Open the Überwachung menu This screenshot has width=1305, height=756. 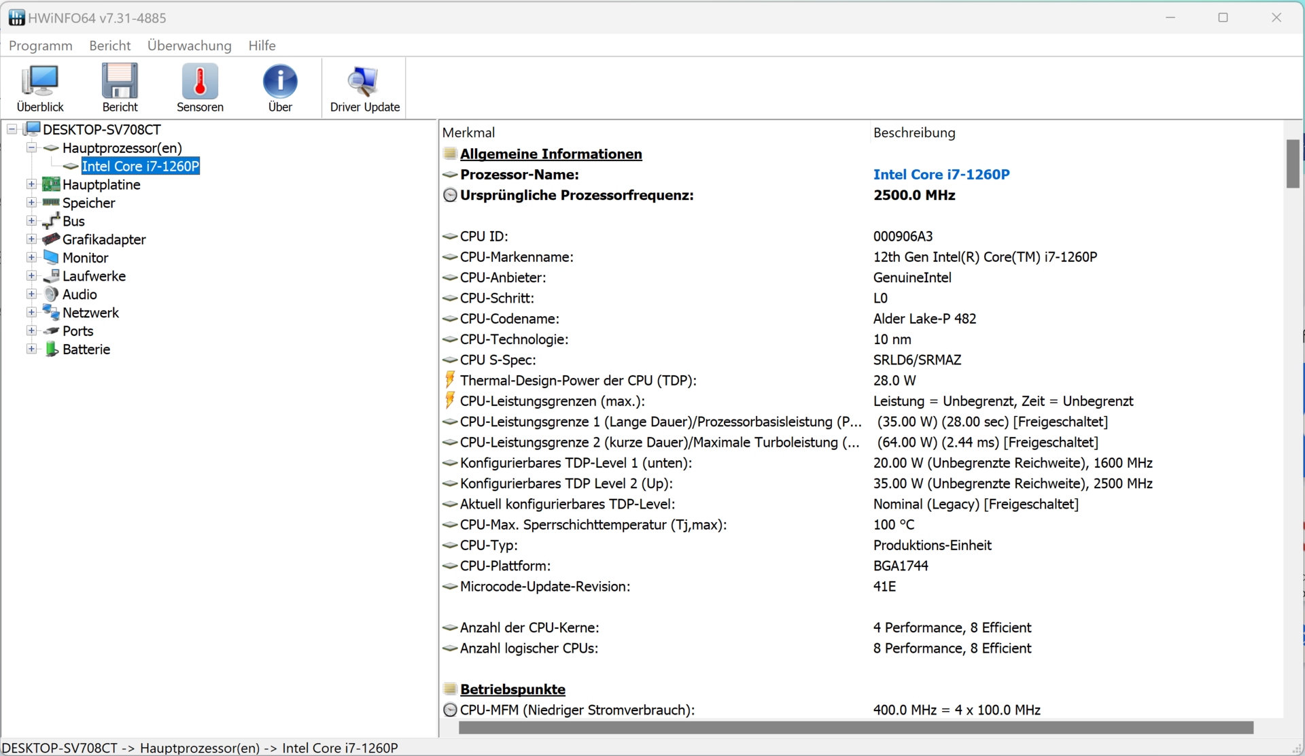(189, 46)
